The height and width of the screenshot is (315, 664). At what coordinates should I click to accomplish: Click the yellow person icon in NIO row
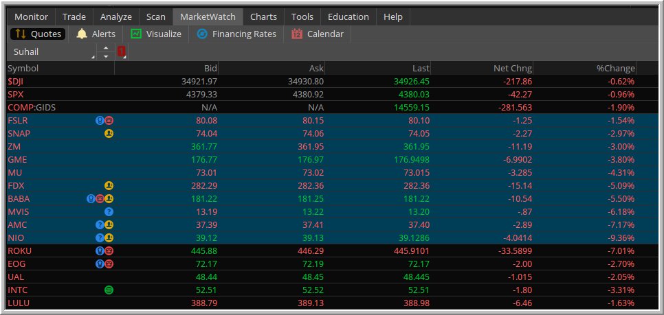[109, 238]
